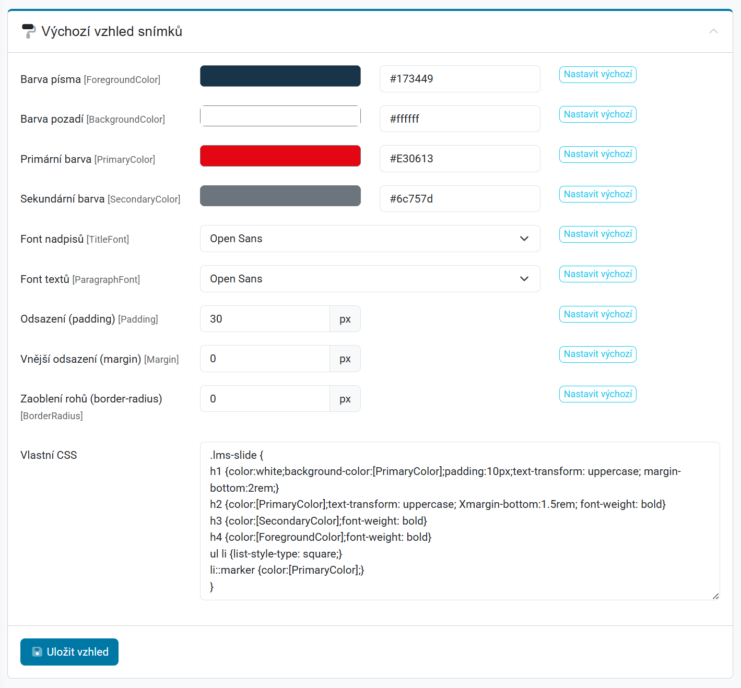The height and width of the screenshot is (688, 741).
Task: Reset Odsazení padding with Nastavit výchozí
Action: (x=598, y=314)
